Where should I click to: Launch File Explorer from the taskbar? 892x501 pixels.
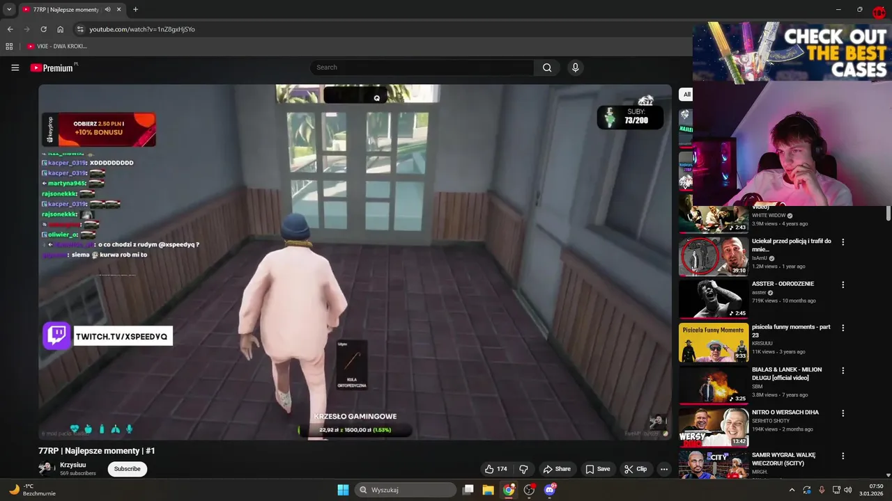pyautogui.click(x=489, y=490)
